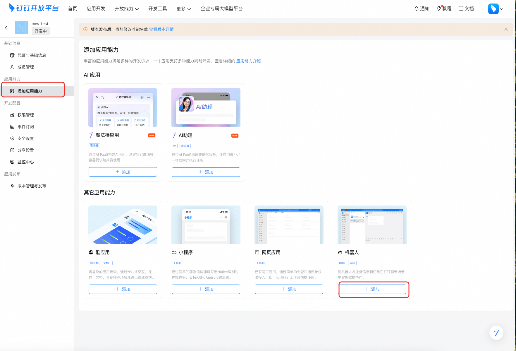516x351 pixels.
Task: Click the 网页应用 preview image
Action: (289, 225)
